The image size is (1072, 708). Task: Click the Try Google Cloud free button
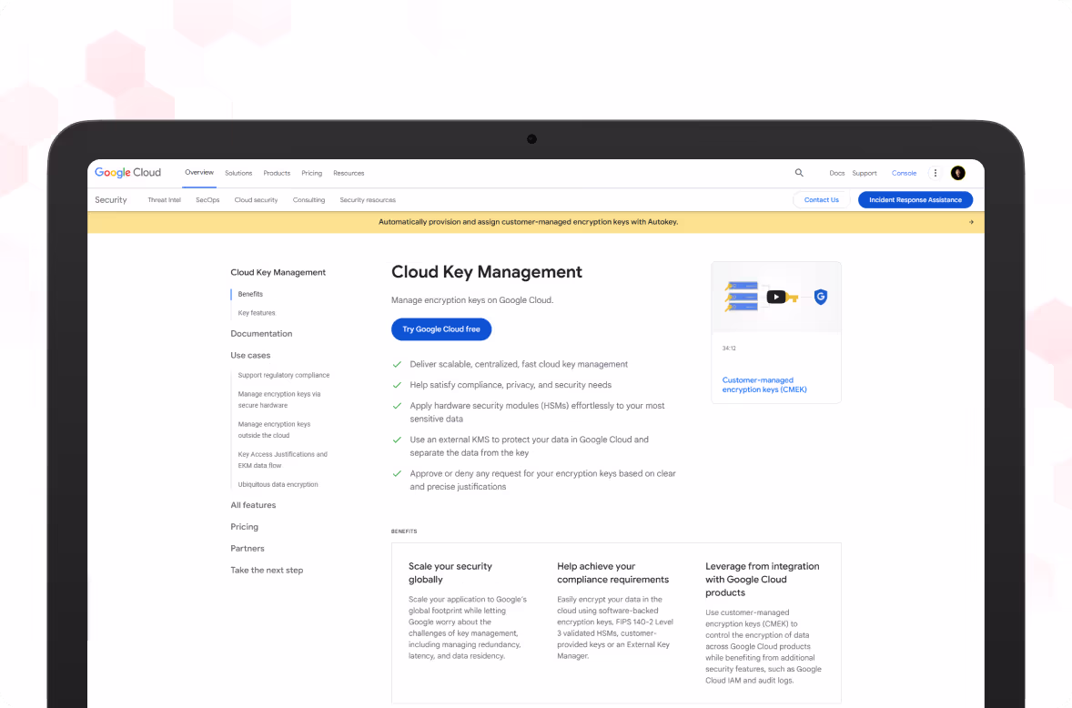(441, 329)
